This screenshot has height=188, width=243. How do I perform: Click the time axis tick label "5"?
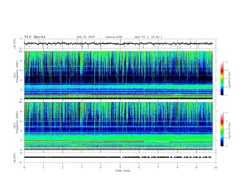120,167
